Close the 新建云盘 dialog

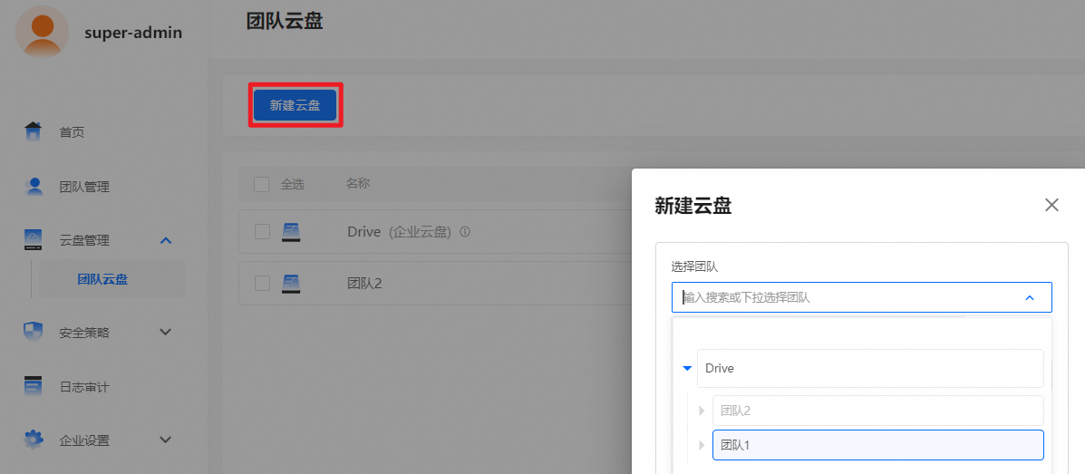coord(1051,205)
